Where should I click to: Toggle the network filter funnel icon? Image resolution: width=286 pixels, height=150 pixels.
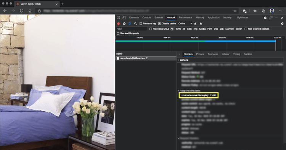pyautogui.click(x=130, y=24)
